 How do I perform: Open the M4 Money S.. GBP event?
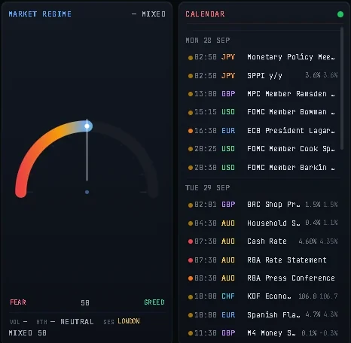tap(263, 333)
